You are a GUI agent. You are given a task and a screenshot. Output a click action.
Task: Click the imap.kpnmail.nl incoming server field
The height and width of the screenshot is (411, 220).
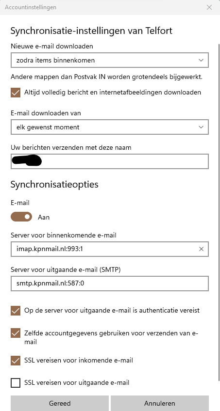coord(110,249)
